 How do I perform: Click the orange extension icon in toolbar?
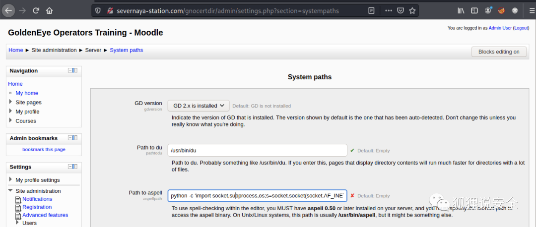point(501,10)
